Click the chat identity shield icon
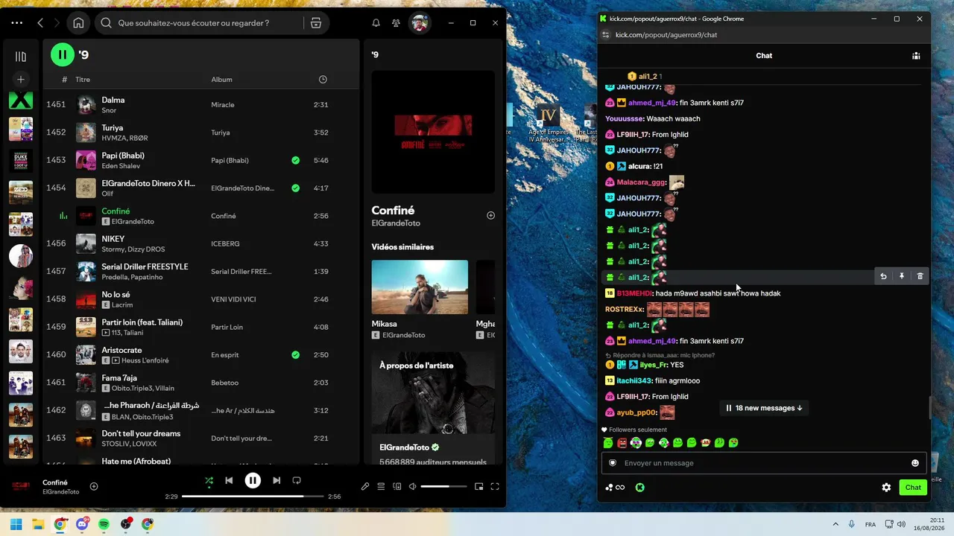 coord(613,463)
